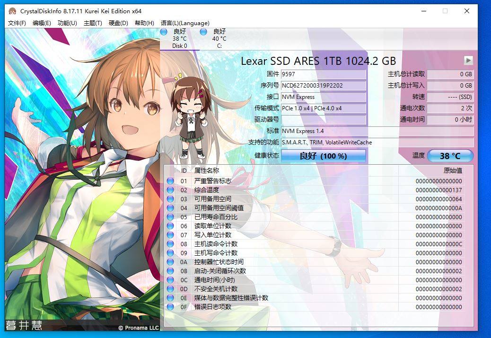
Task: Open the 语言(L)(Language) menu
Action: pos(185,23)
